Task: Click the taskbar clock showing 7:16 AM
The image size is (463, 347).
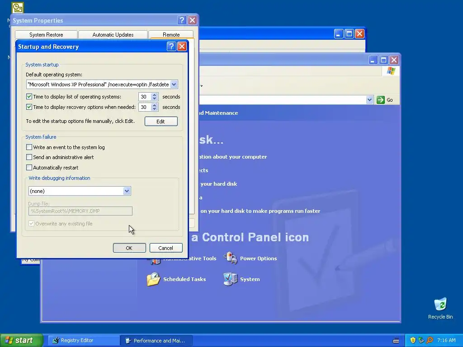Action: click(446, 340)
